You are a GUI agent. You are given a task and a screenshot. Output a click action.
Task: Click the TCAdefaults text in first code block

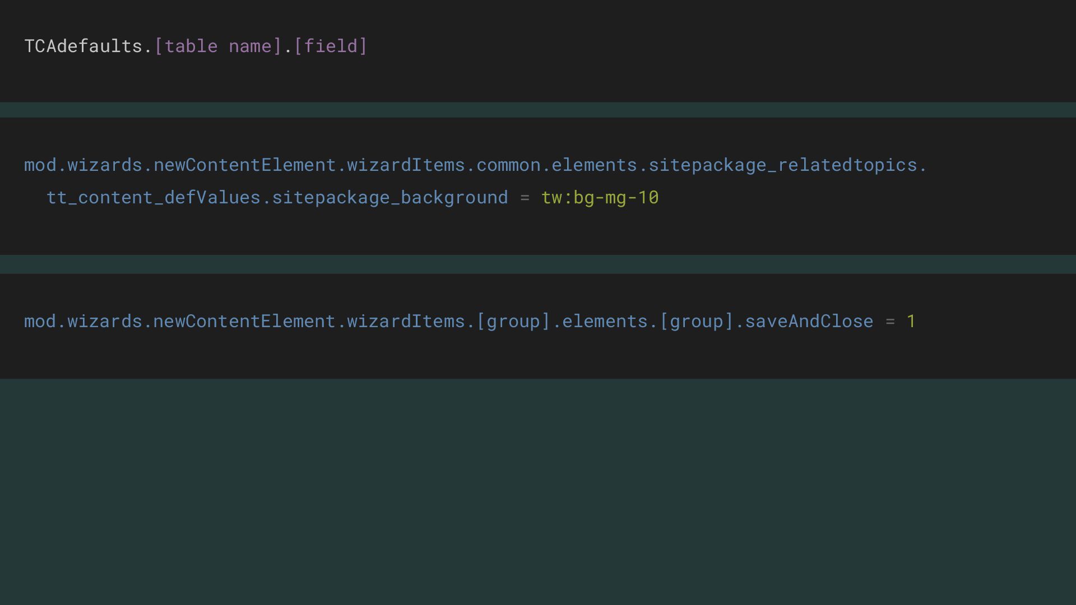(x=83, y=46)
